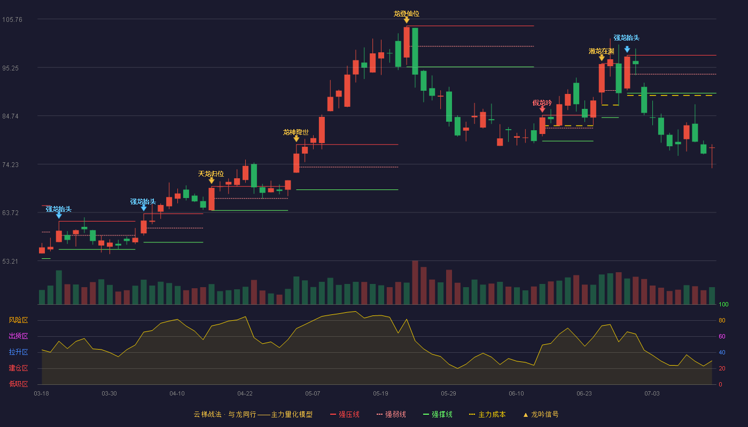748x427 pixels.
Task: Click the 05-19 date label
Action: (380, 393)
